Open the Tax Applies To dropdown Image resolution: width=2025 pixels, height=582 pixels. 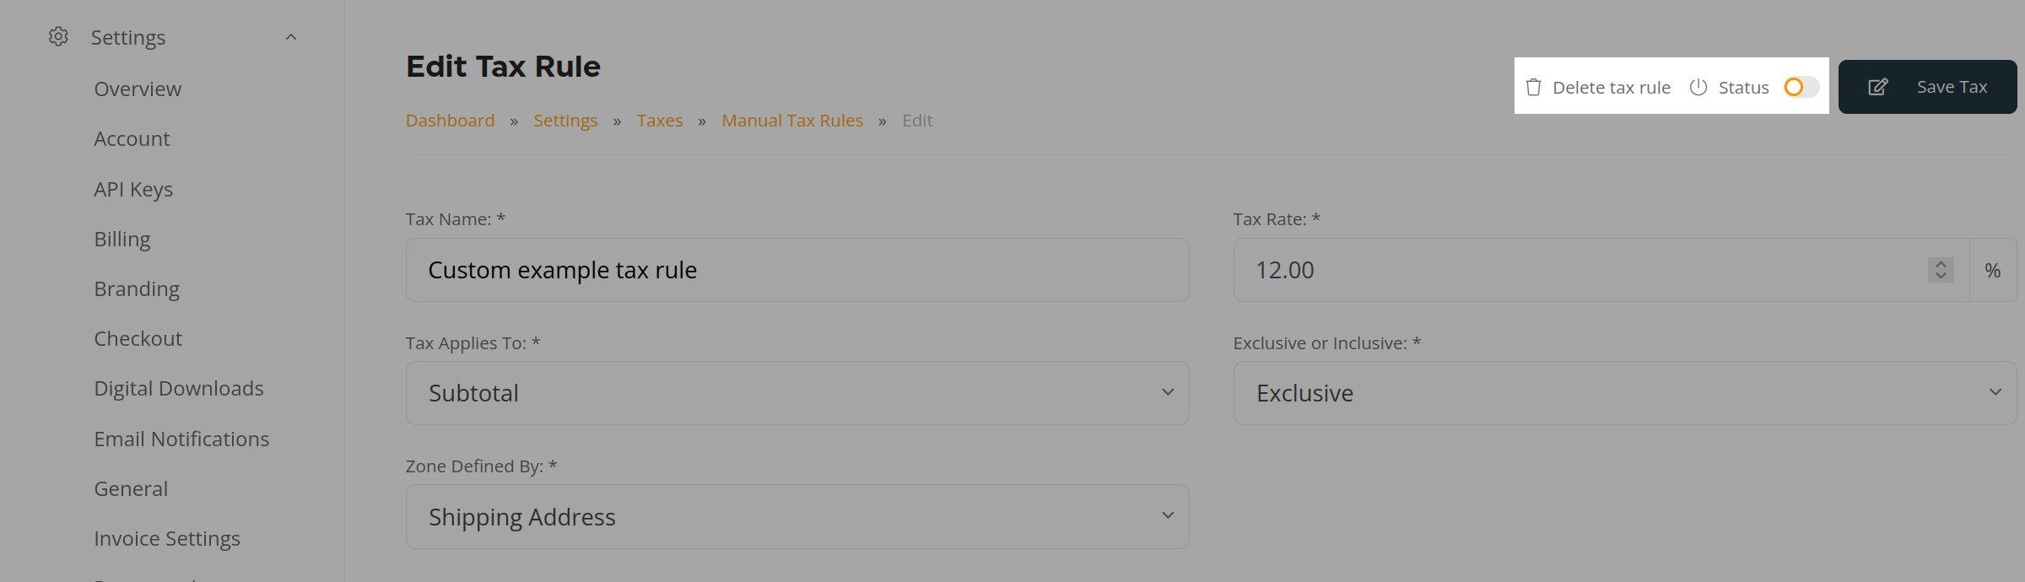coord(796,393)
